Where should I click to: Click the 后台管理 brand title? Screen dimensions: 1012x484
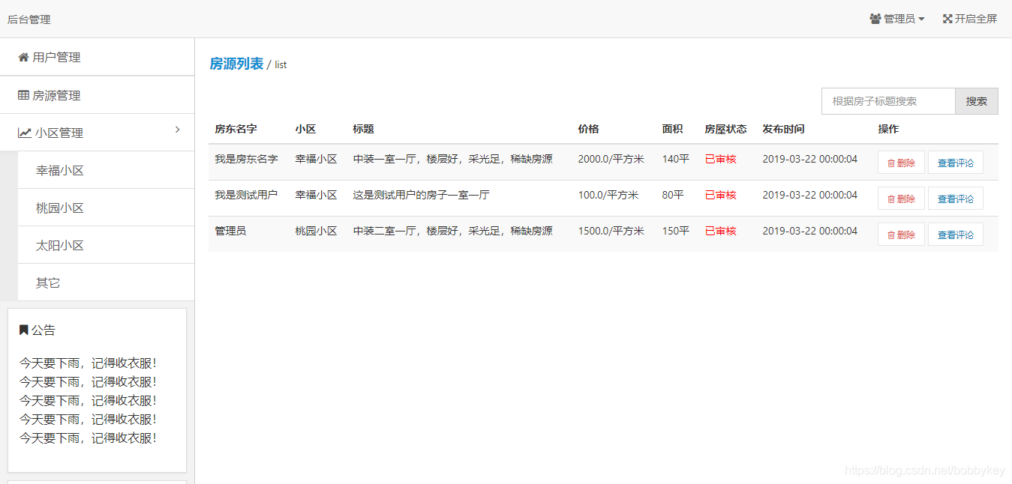click(29, 19)
